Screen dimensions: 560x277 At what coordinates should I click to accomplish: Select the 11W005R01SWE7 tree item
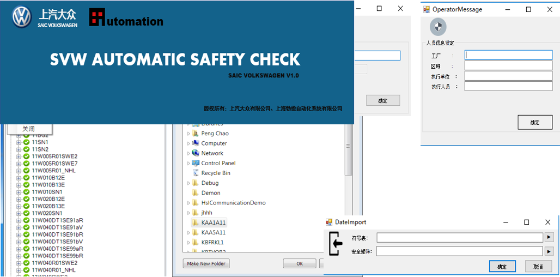54,164
